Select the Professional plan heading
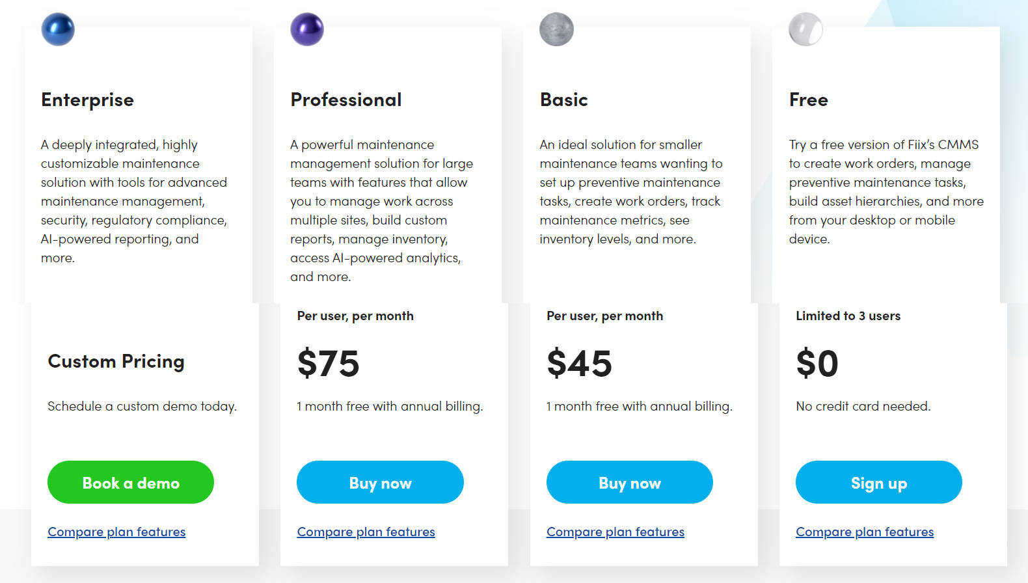This screenshot has width=1028, height=583. coord(345,100)
